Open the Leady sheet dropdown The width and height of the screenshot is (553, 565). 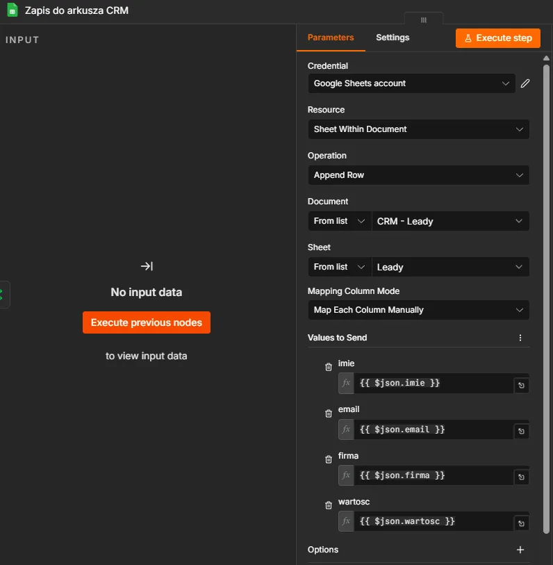tap(450, 267)
